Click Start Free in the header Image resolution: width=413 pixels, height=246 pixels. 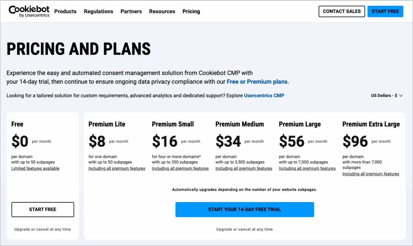click(x=385, y=11)
